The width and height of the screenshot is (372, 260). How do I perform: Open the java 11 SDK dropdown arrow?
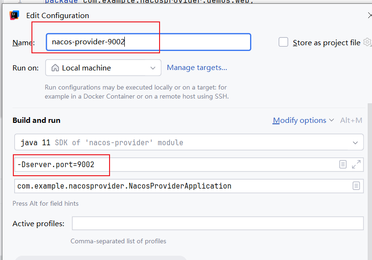point(355,142)
